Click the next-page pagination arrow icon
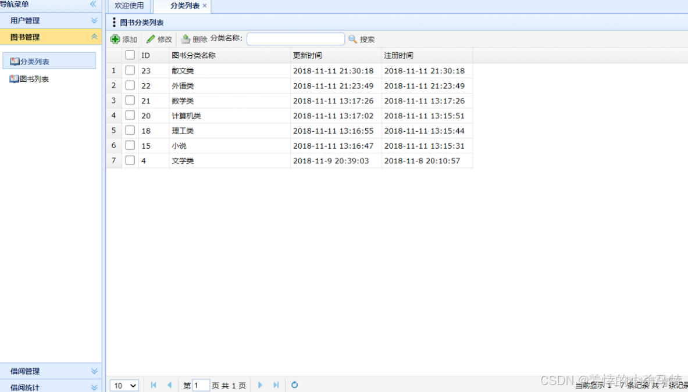 (x=260, y=385)
